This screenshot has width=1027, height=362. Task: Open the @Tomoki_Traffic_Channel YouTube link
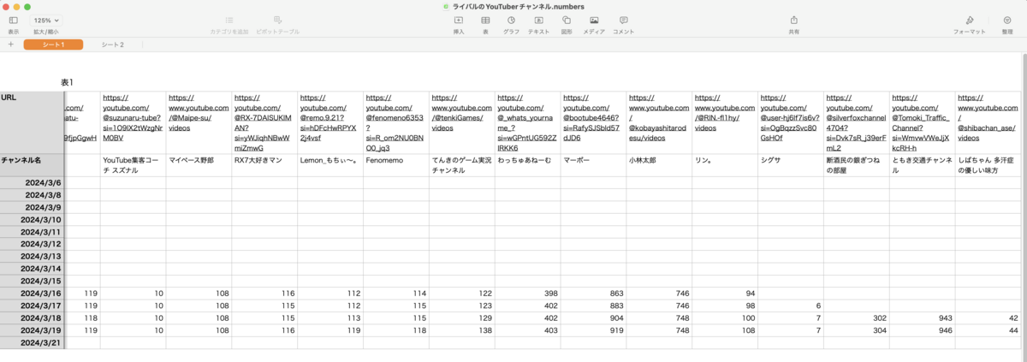click(x=923, y=122)
